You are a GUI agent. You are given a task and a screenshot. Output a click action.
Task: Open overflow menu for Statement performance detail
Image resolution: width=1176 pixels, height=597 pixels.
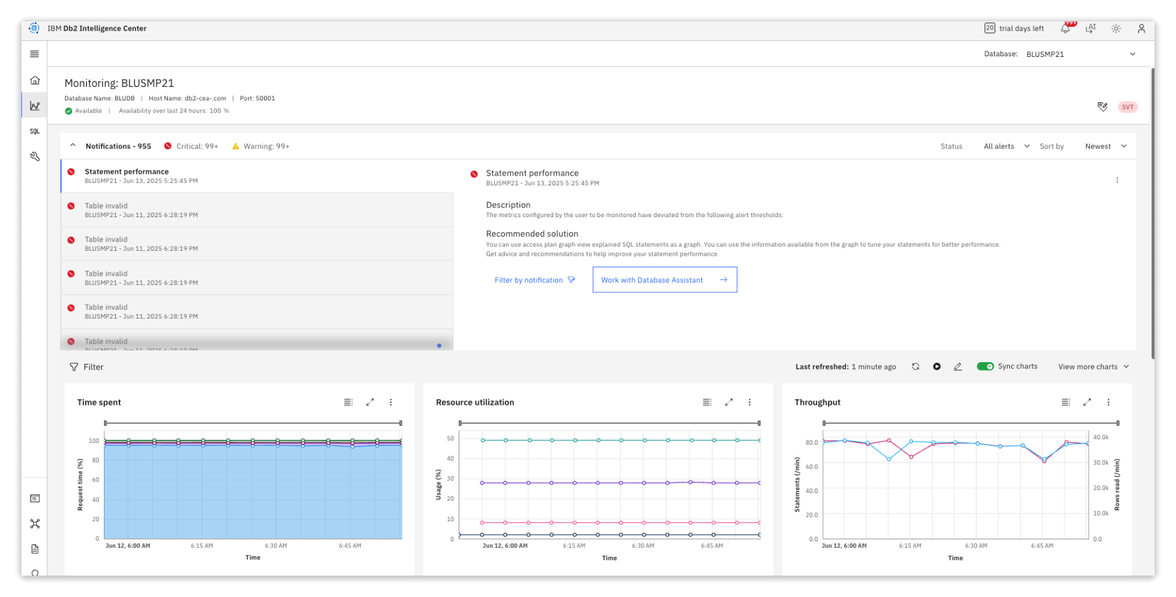(1117, 180)
